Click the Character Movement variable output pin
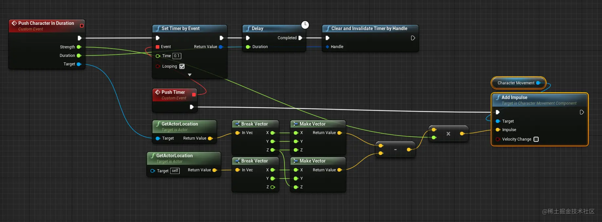 [538, 83]
